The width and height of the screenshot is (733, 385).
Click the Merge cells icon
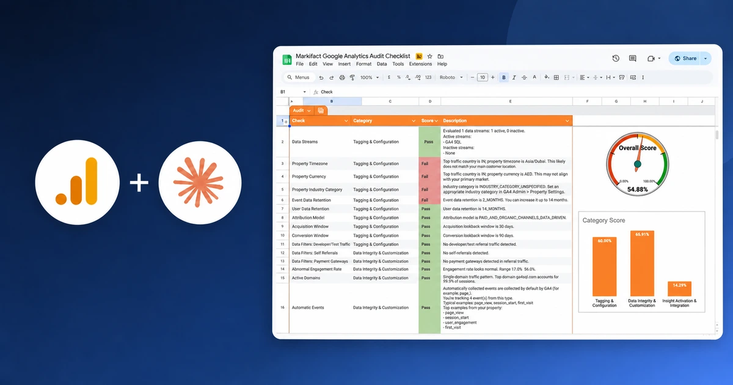567,78
